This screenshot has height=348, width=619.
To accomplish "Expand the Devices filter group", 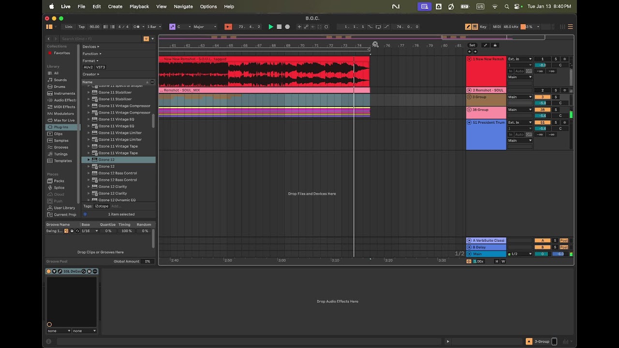I will pyautogui.click(x=91, y=47).
